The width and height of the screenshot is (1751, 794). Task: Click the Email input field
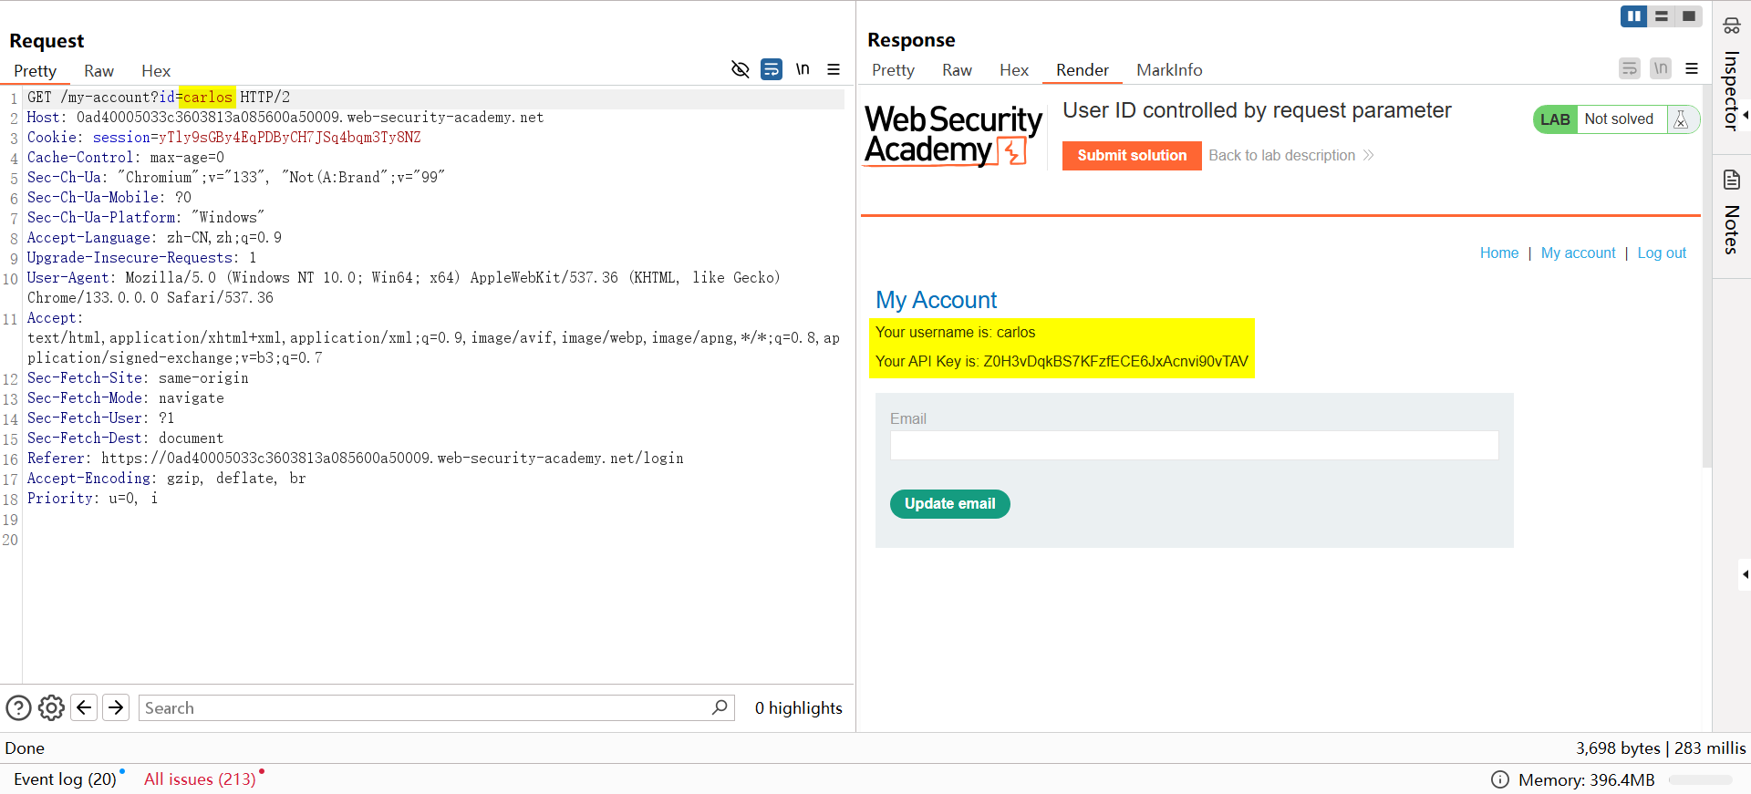(x=1194, y=446)
